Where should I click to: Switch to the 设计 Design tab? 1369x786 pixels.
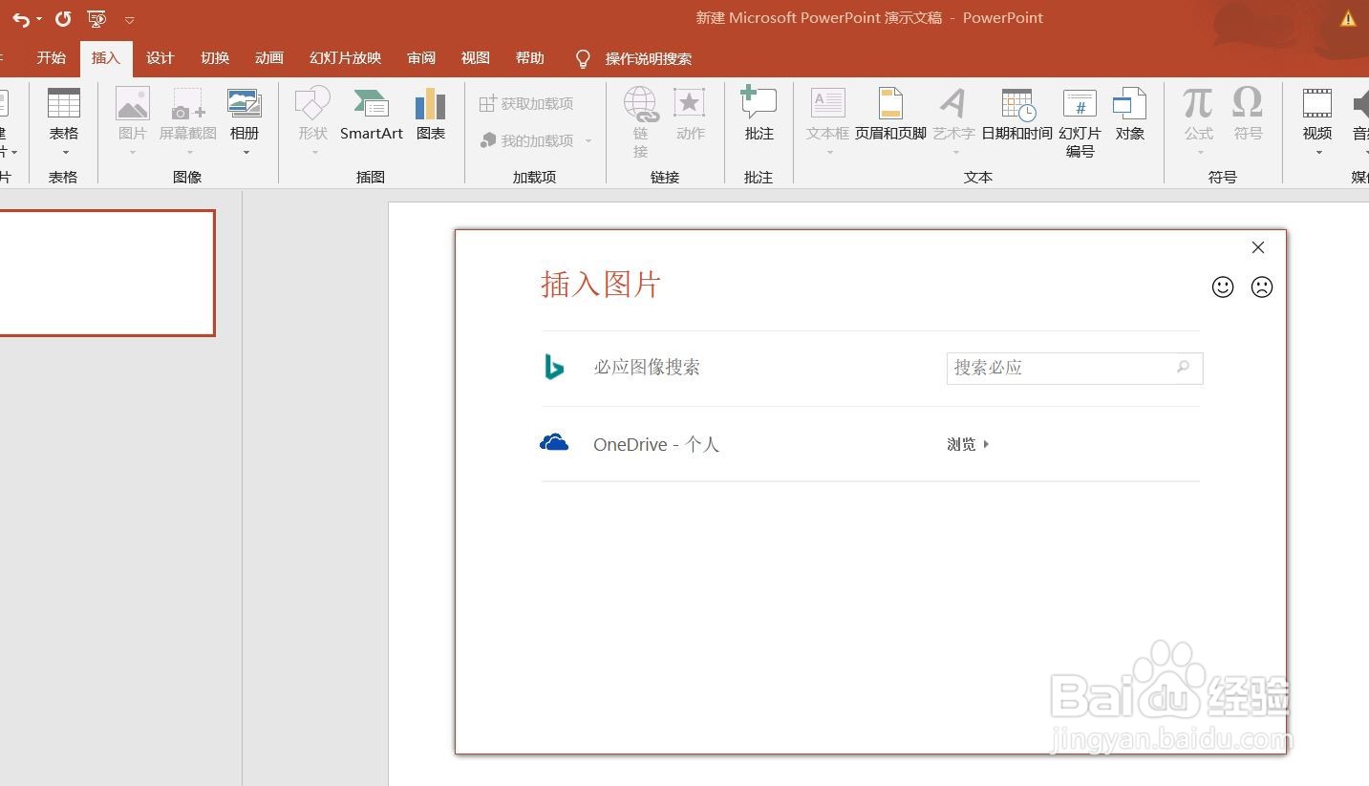tap(160, 58)
